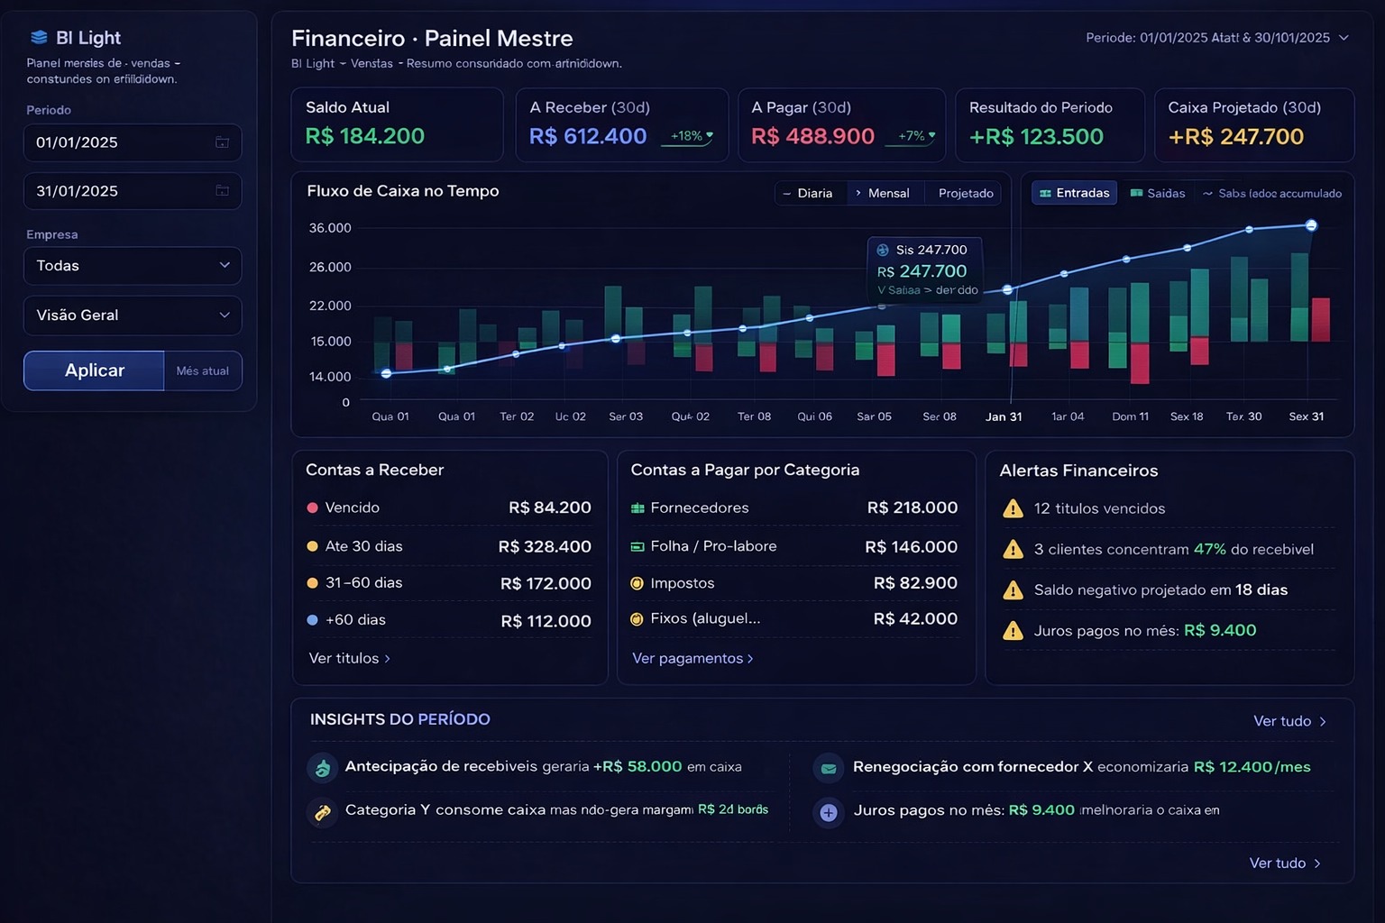
Task: Click R$ 612.400 A Receber value
Action: point(588,136)
